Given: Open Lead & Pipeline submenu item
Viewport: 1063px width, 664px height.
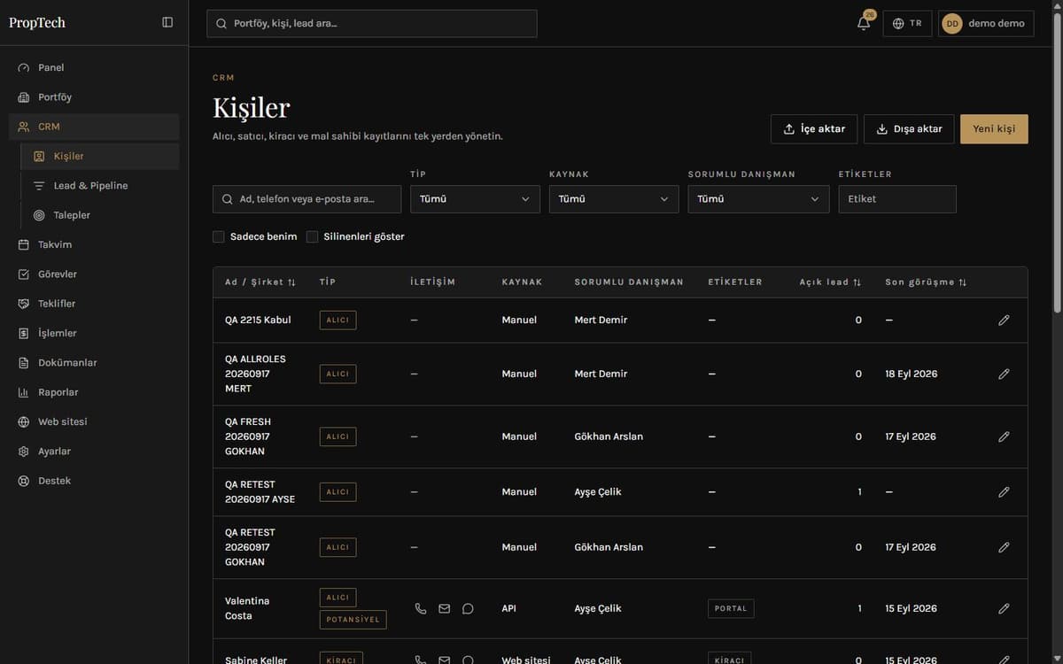Looking at the screenshot, I should (100, 186).
